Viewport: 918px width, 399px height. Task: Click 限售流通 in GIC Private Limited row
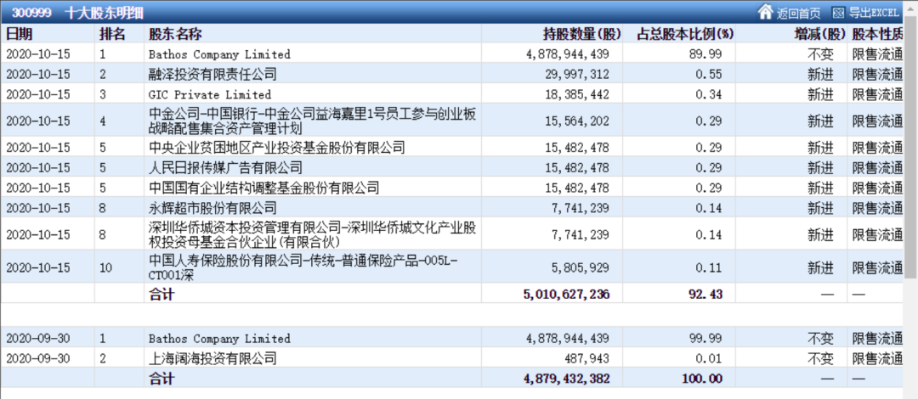[x=877, y=94]
